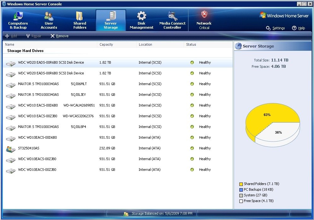Click the Total Size 11.14 TB value

coord(280,60)
